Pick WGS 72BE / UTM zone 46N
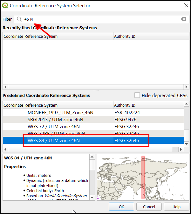191x214 pixels. click(56, 133)
